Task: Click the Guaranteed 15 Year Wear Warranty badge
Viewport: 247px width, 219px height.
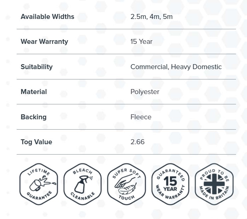Action: tap(170, 184)
